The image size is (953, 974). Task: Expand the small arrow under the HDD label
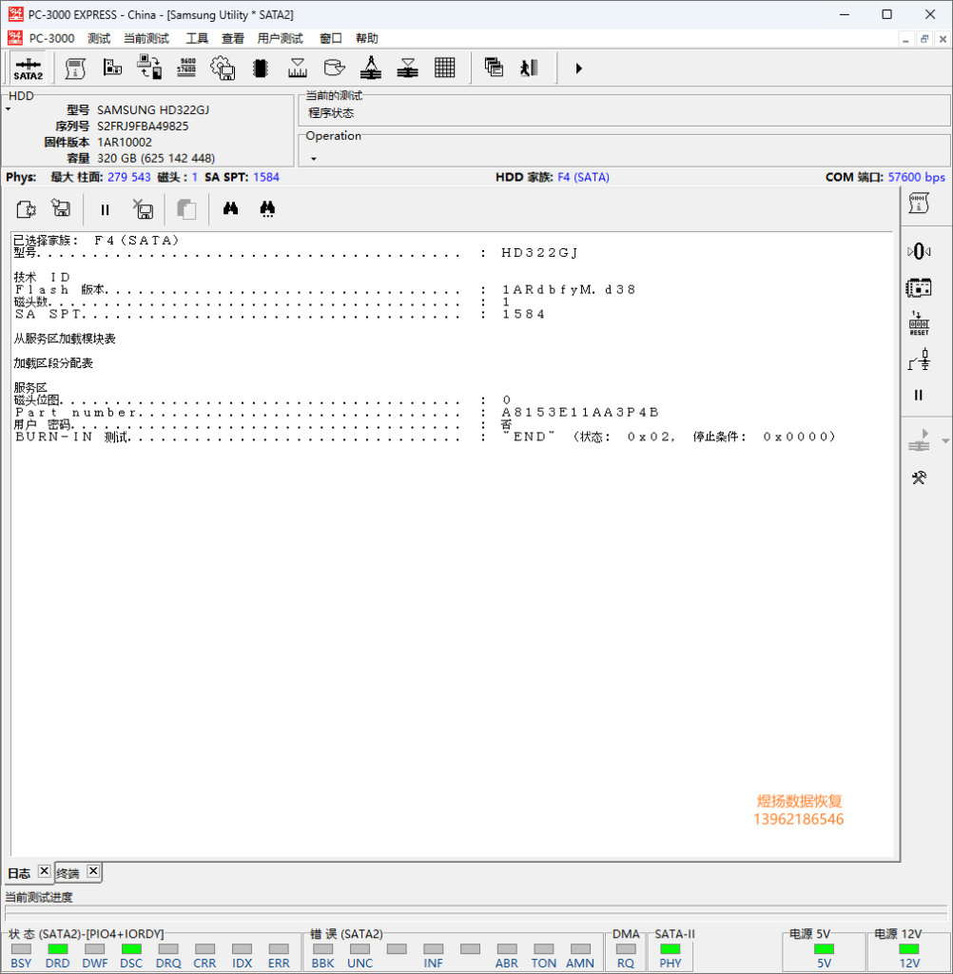pyautogui.click(x=8, y=109)
